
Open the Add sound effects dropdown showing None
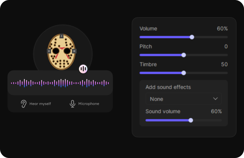184,99
